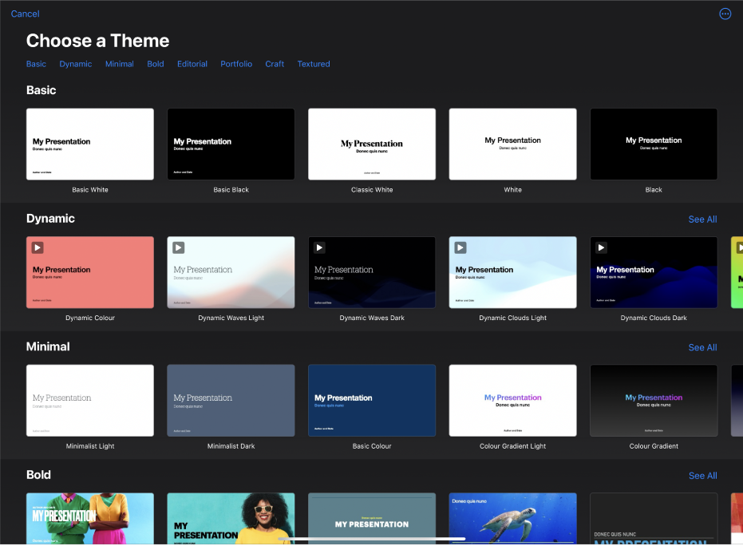Open the More options ellipsis menu

725,14
